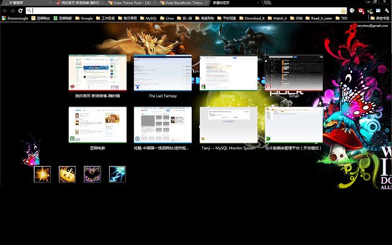Open the Tianji MySQL Monitor System thumbnail
This screenshot has height=245, width=392.
[x=228, y=125]
